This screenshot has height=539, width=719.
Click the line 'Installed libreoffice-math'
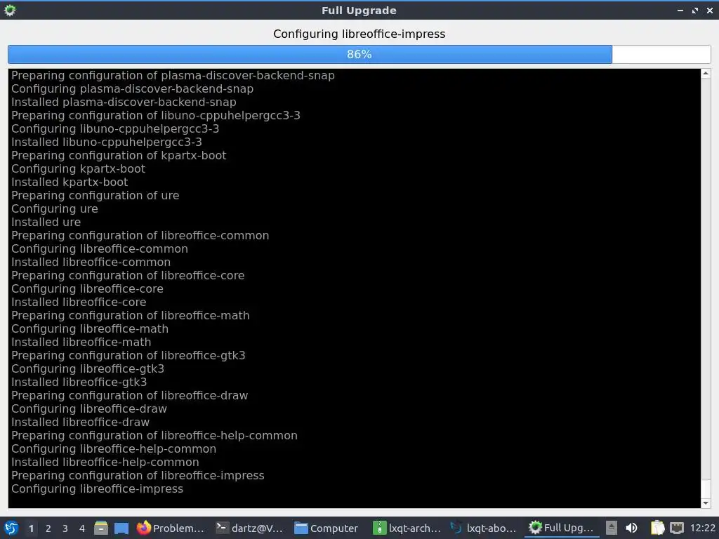click(x=81, y=342)
